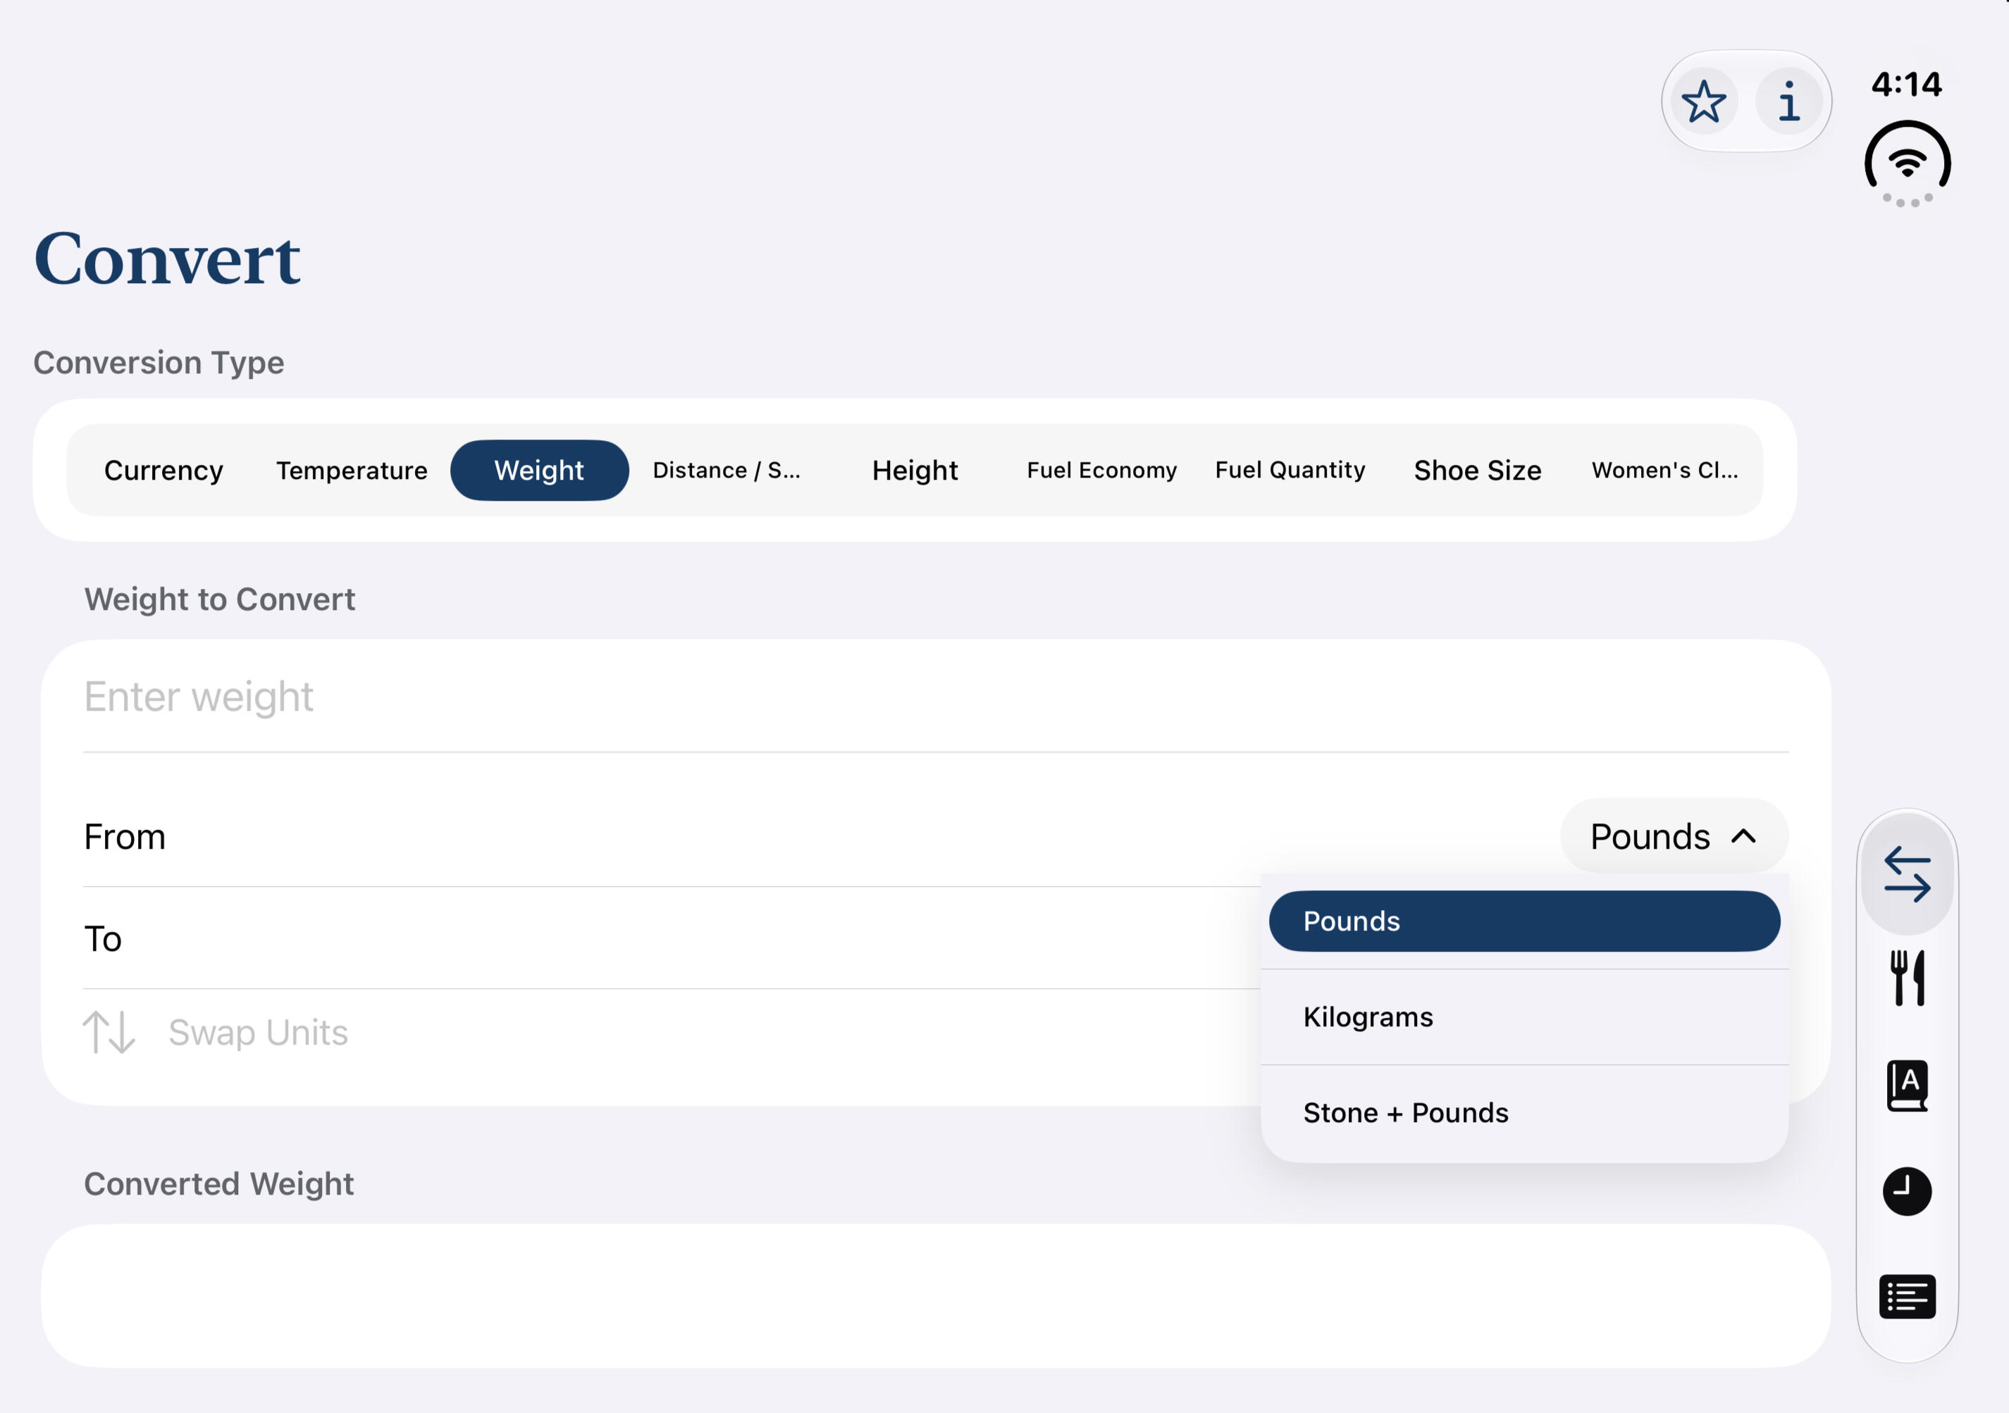Tap the 4:14 clock display

[1907, 85]
